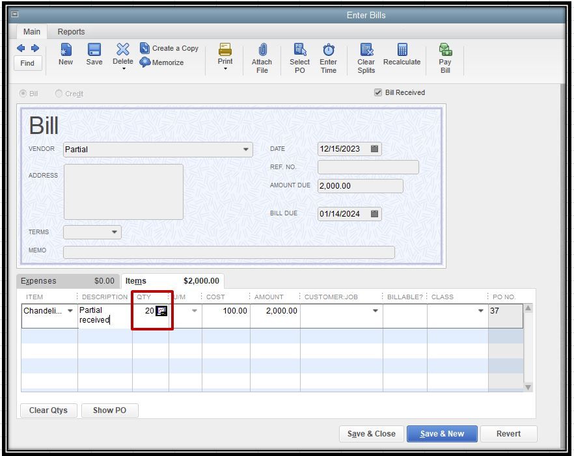The image size is (574, 456).
Task: Click the Recalculate calculator icon
Action: click(x=402, y=49)
